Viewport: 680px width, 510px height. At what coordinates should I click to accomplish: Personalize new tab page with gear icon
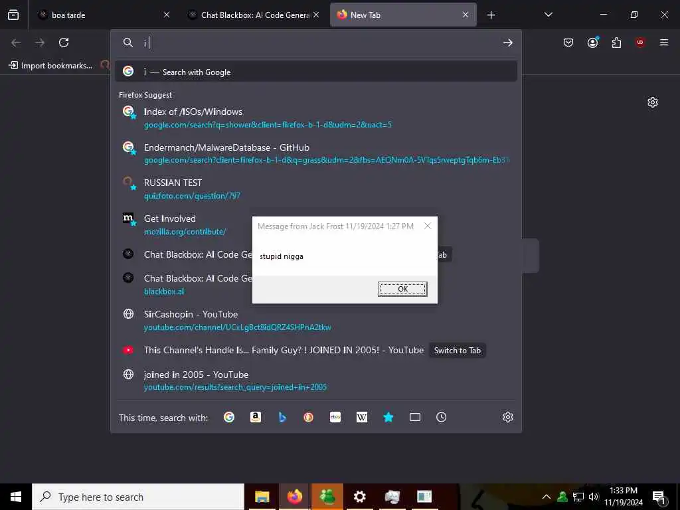(x=653, y=102)
